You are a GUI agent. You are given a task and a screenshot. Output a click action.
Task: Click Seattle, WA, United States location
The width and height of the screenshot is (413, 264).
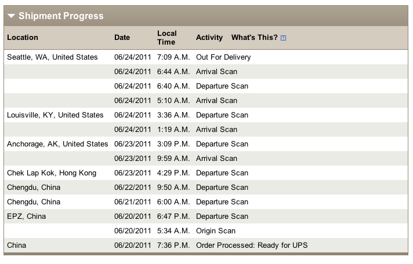coord(52,57)
